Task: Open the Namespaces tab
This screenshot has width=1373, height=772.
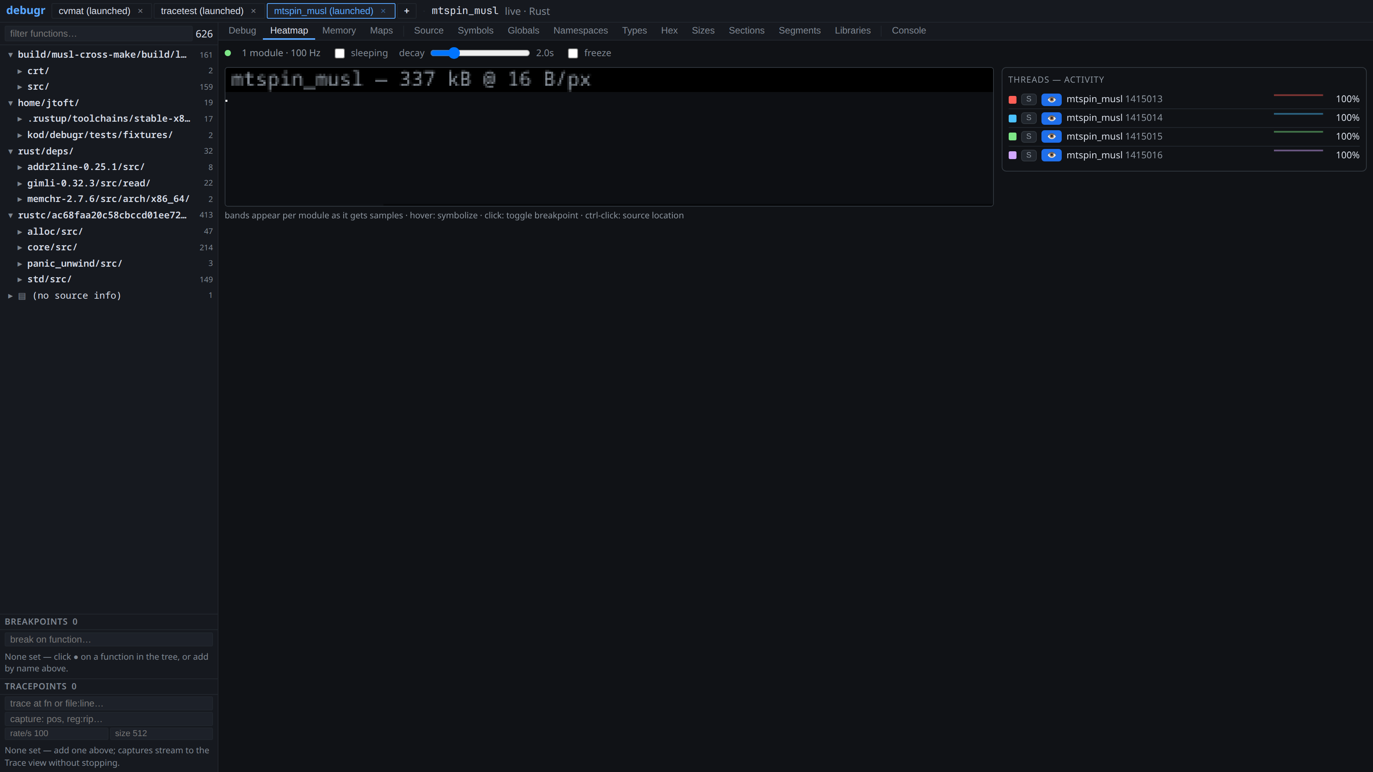Action: click(580, 30)
